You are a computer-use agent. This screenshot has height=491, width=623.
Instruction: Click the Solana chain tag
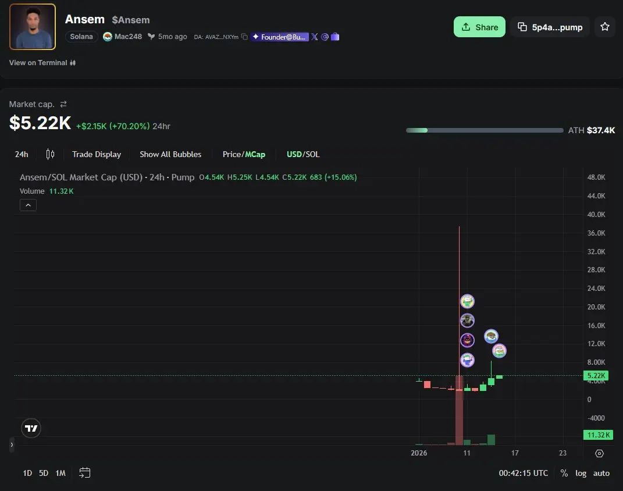(81, 37)
